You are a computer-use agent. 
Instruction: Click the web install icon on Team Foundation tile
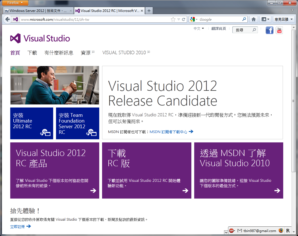pos(91,132)
